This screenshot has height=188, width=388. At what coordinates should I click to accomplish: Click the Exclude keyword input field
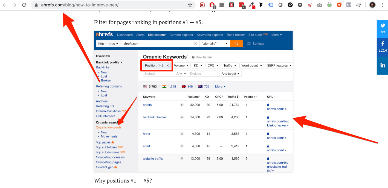(x=203, y=74)
